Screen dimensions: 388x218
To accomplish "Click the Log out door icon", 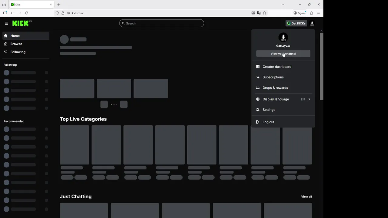I will click(258, 122).
